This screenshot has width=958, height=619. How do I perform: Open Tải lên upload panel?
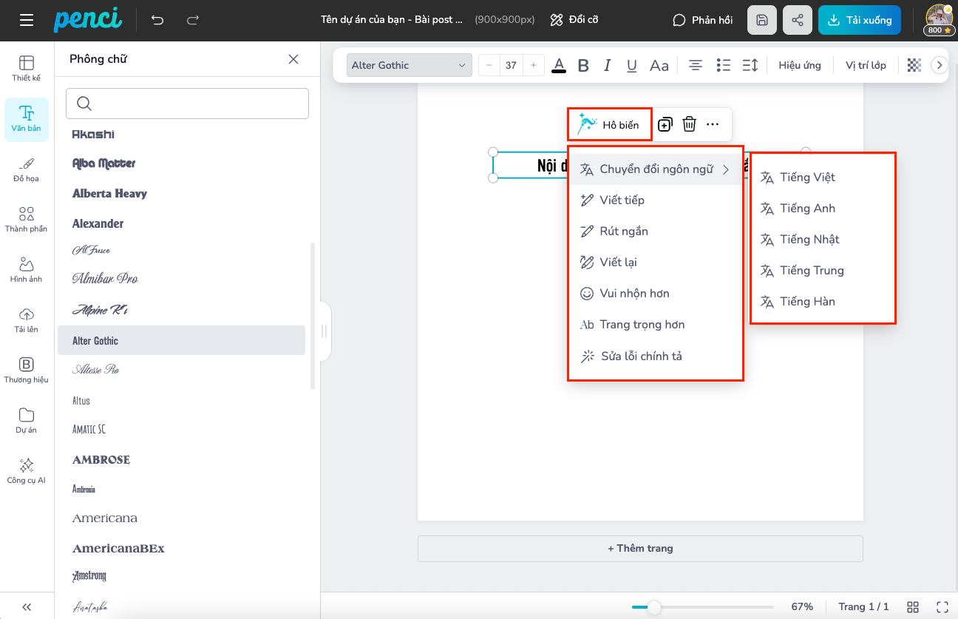click(27, 319)
